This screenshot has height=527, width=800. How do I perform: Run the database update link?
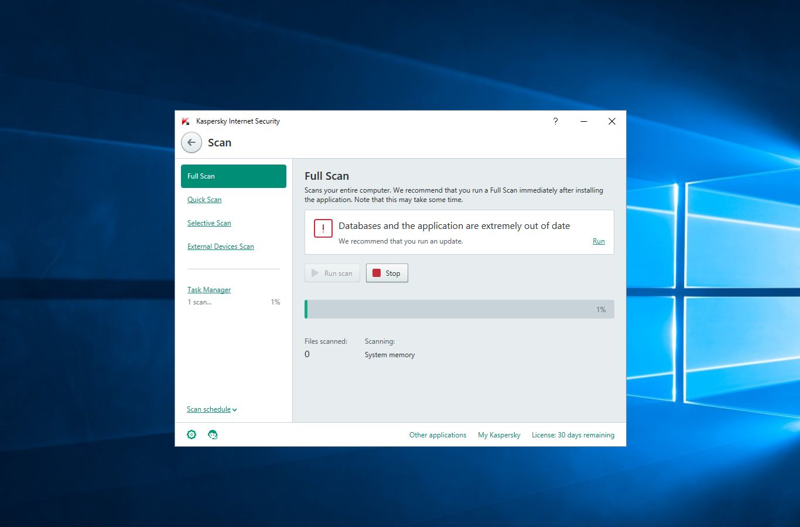(599, 241)
